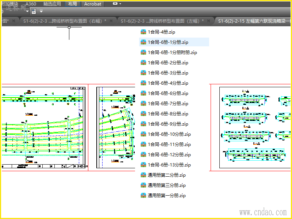This screenshot has width=292, height=219.
Task: Close the 跨线桥桥型布置图（右幅）drawing tab
Action: pyautogui.click(x=111, y=21)
